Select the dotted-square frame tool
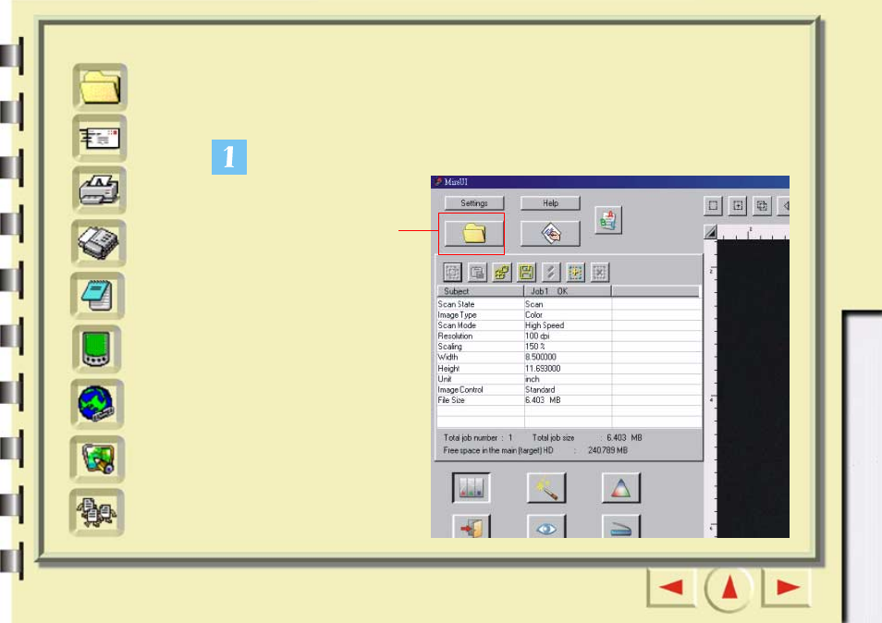Image resolution: width=882 pixels, height=623 pixels. (x=713, y=206)
